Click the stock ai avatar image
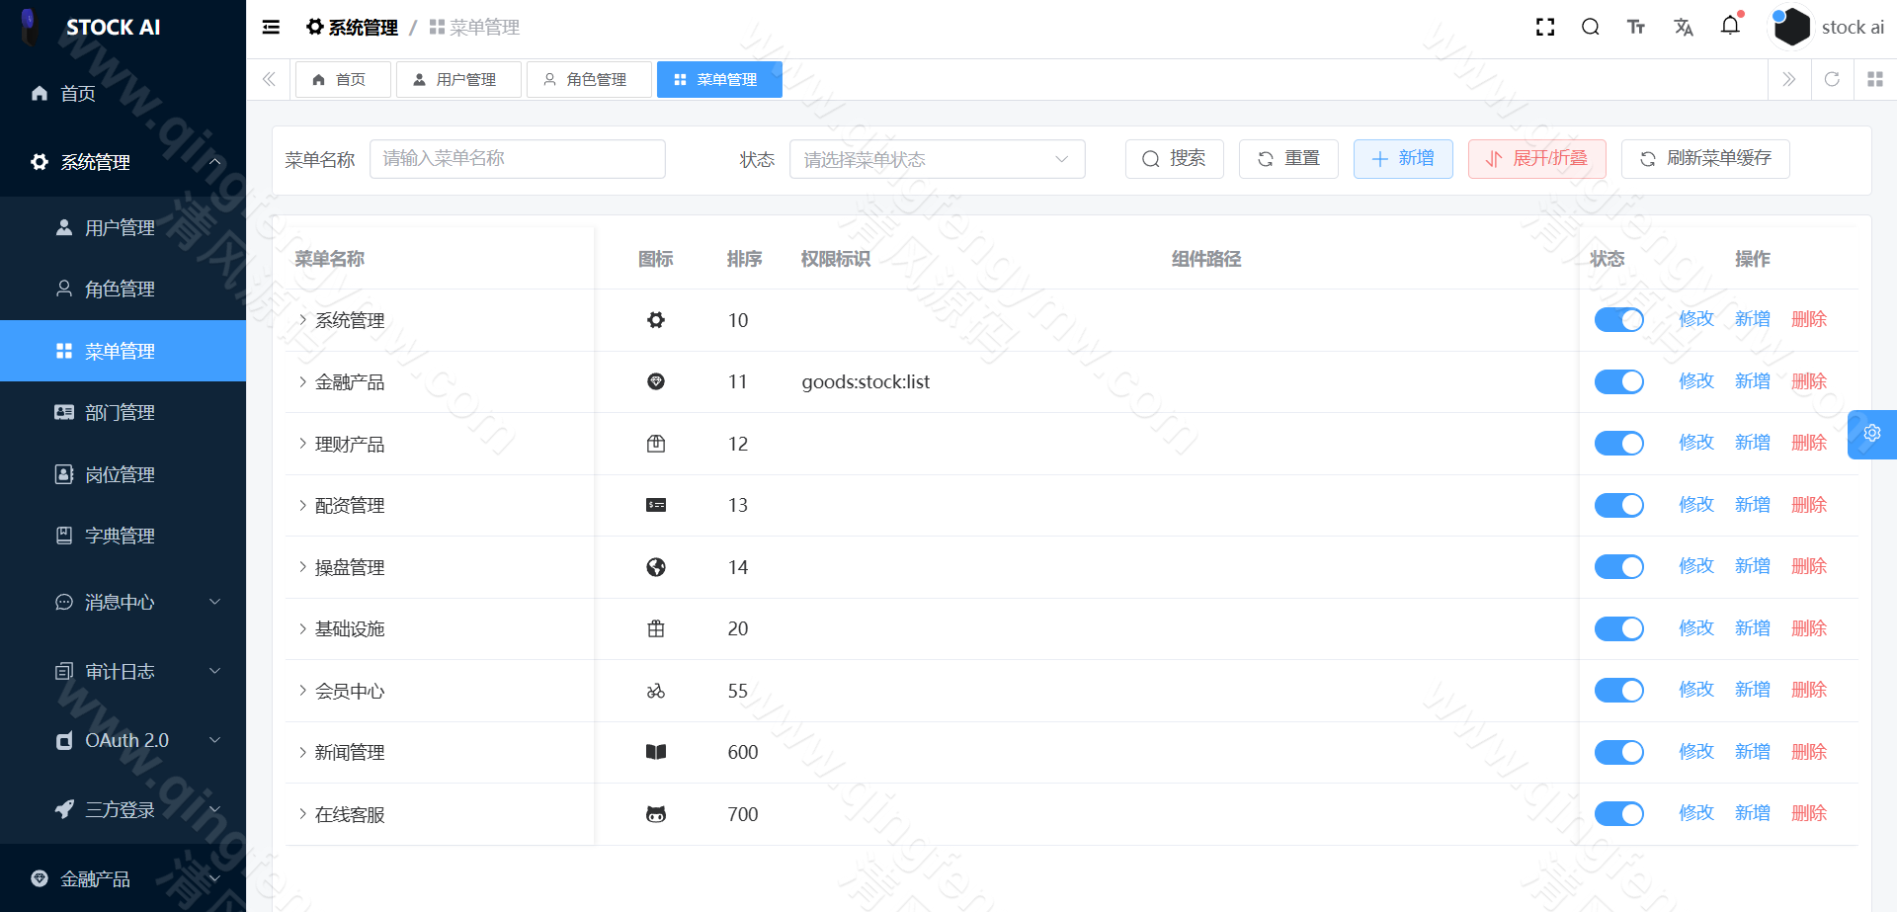The width and height of the screenshot is (1897, 912). pyautogui.click(x=1791, y=27)
